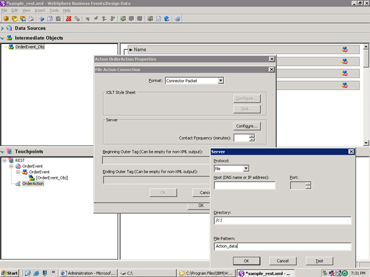Screen dimensions: 370x277
Task: Click the document checklist toolbar icon
Action: tap(159, 18)
